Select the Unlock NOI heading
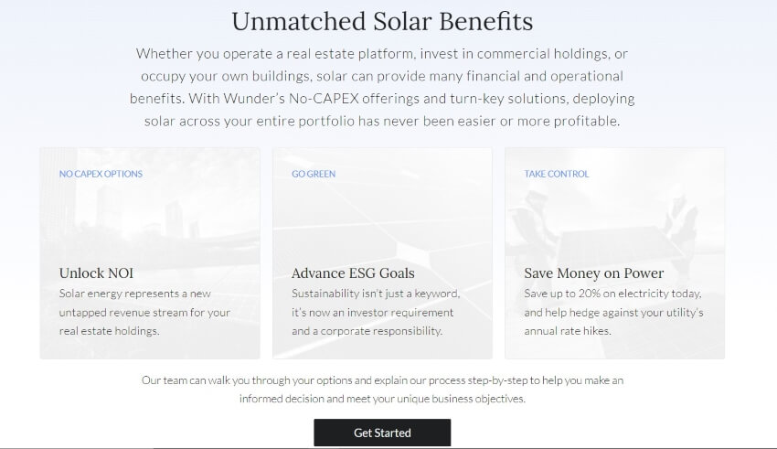 (96, 273)
